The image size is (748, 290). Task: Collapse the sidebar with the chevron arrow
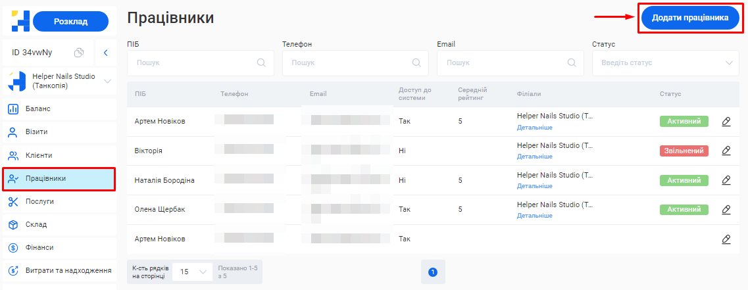click(105, 53)
